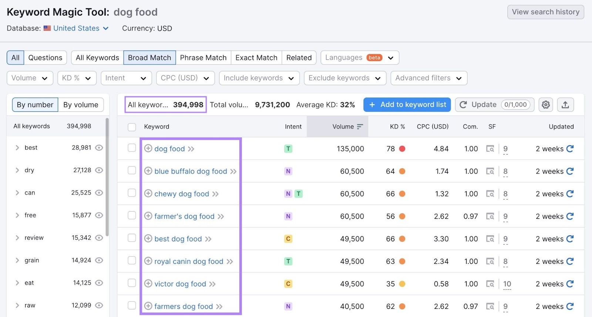Screen dimensions: 592x317
Task: Open Advanced filters dropdown
Action: tap(429, 78)
